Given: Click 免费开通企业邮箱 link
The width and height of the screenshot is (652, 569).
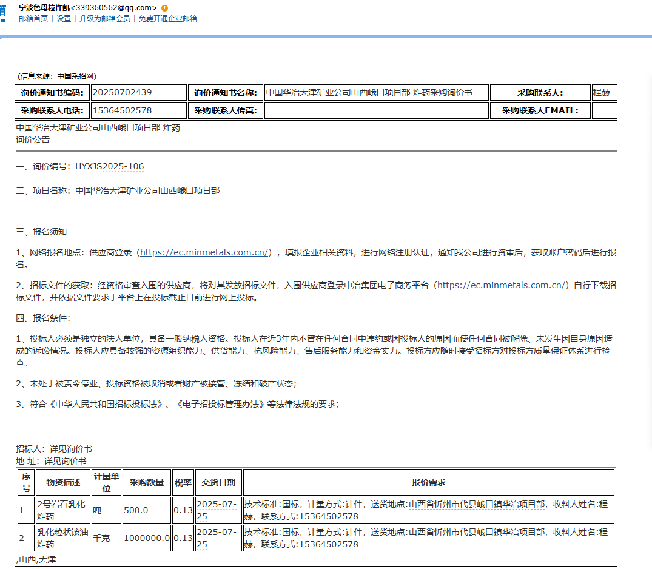Looking at the screenshot, I should click(167, 19).
